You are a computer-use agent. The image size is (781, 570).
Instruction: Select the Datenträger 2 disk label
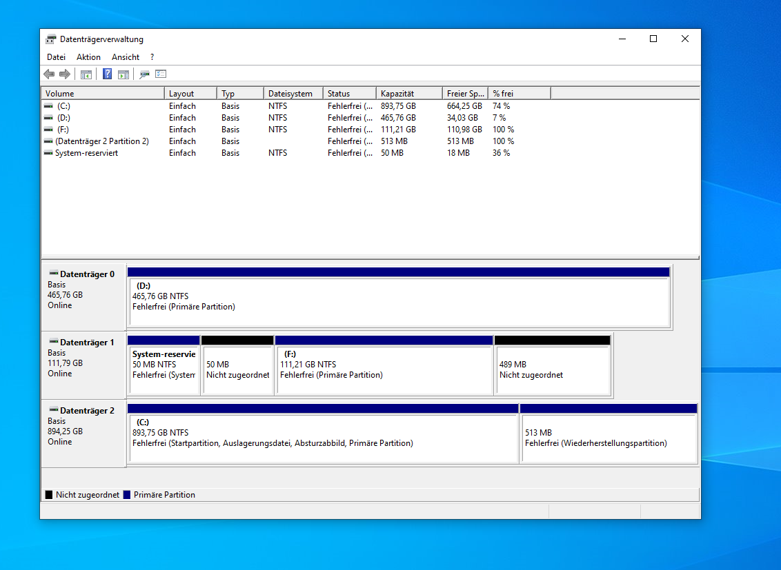(x=87, y=410)
